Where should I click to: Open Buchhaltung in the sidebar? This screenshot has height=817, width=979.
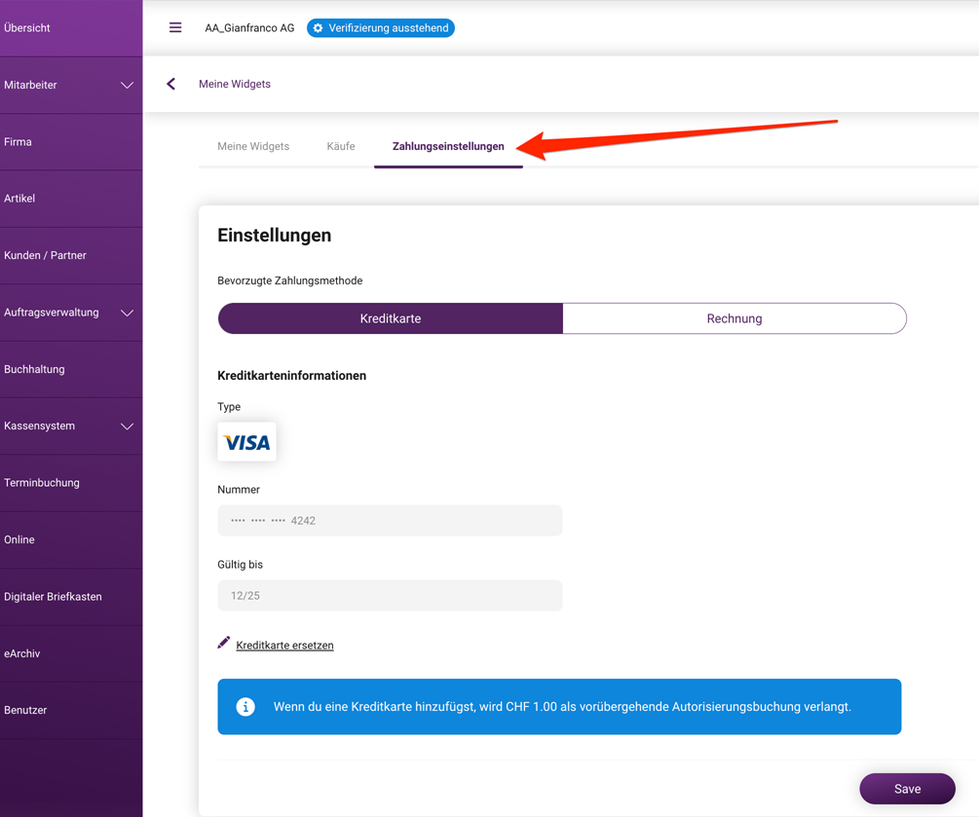pyautogui.click(x=71, y=369)
